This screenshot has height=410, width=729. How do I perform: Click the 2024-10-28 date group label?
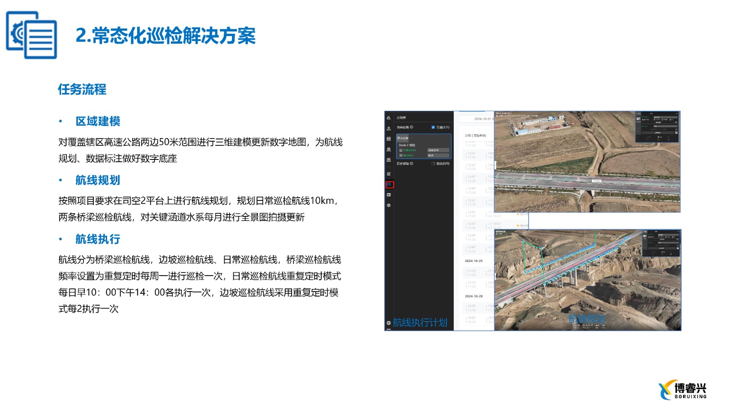pyautogui.click(x=473, y=296)
